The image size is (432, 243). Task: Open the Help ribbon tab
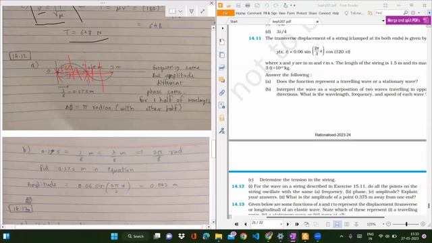pyautogui.click(x=335, y=13)
